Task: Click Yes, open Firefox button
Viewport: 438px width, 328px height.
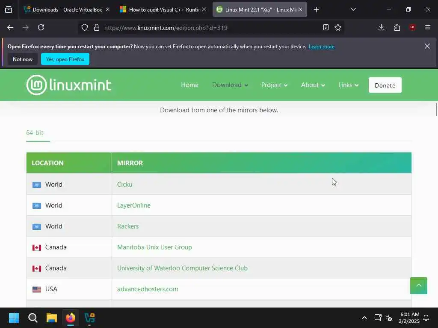Action: [65, 59]
